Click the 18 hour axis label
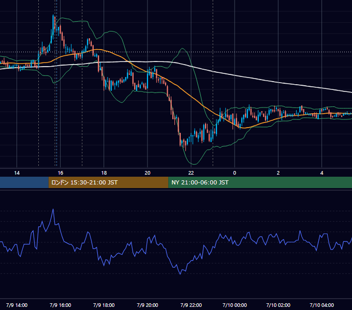 tap(104, 173)
